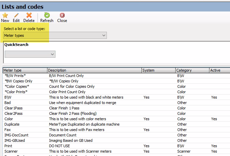Open the Meter types list dropdown
Screen dimensions: 230x156
click(x=55, y=35)
